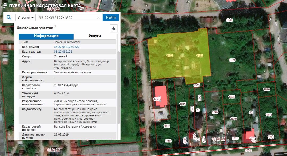Image resolution: width=287 pixels, height=156 pixels.
Task: Clear the search field with the X icon
Action: coord(98,18)
